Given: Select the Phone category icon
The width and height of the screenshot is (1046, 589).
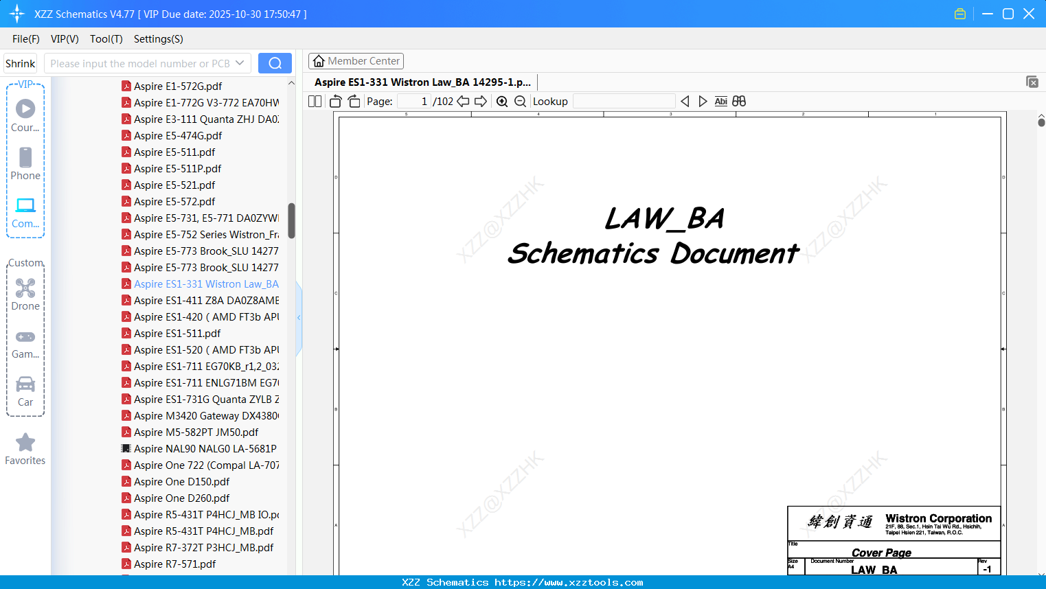Looking at the screenshot, I should tap(25, 164).
